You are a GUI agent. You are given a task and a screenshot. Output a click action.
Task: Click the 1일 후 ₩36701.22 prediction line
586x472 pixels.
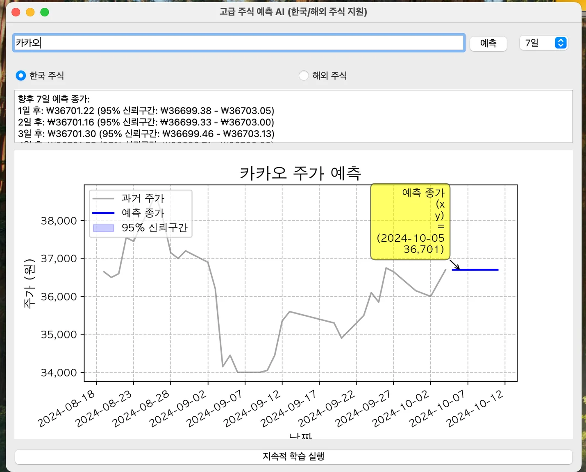tap(146, 111)
